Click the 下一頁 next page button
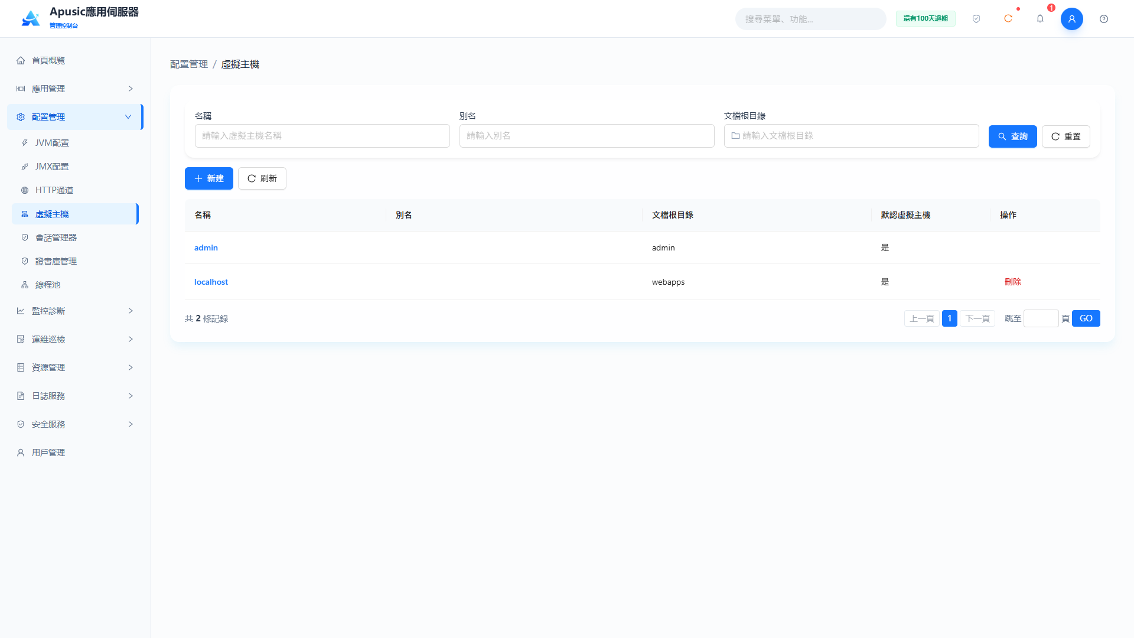 (977, 318)
